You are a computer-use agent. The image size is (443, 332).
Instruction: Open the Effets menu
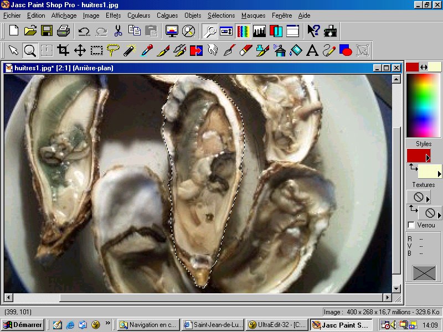pos(114,15)
